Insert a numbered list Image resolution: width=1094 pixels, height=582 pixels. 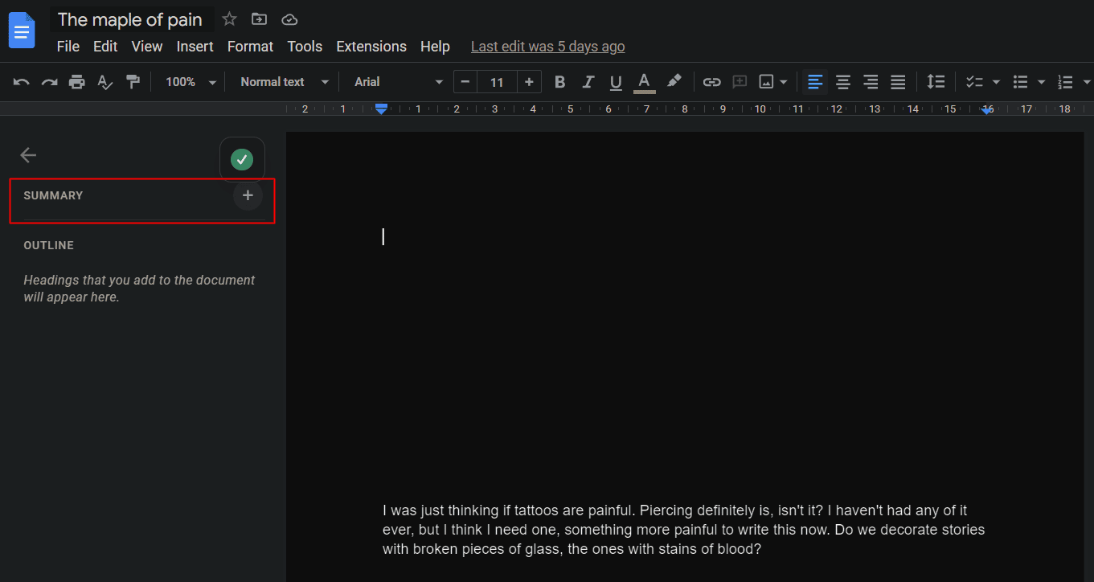click(x=1065, y=82)
